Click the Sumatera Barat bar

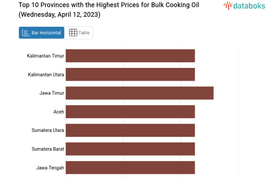coord(130,149)
